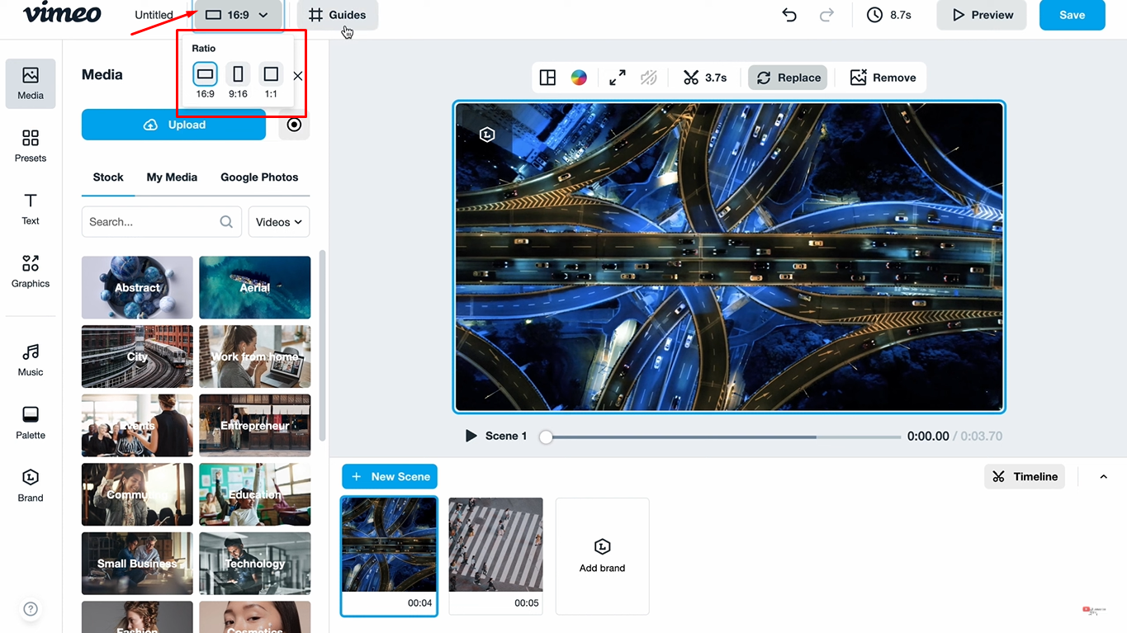1127x633 pixels.
Task: Save the video project
Action: [1072, 15]
